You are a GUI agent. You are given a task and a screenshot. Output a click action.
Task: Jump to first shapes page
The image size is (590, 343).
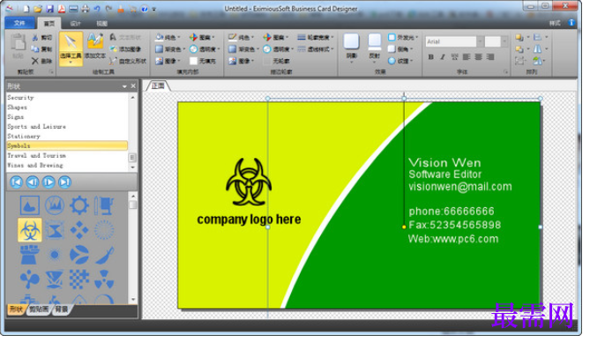(x=16, y=182)
